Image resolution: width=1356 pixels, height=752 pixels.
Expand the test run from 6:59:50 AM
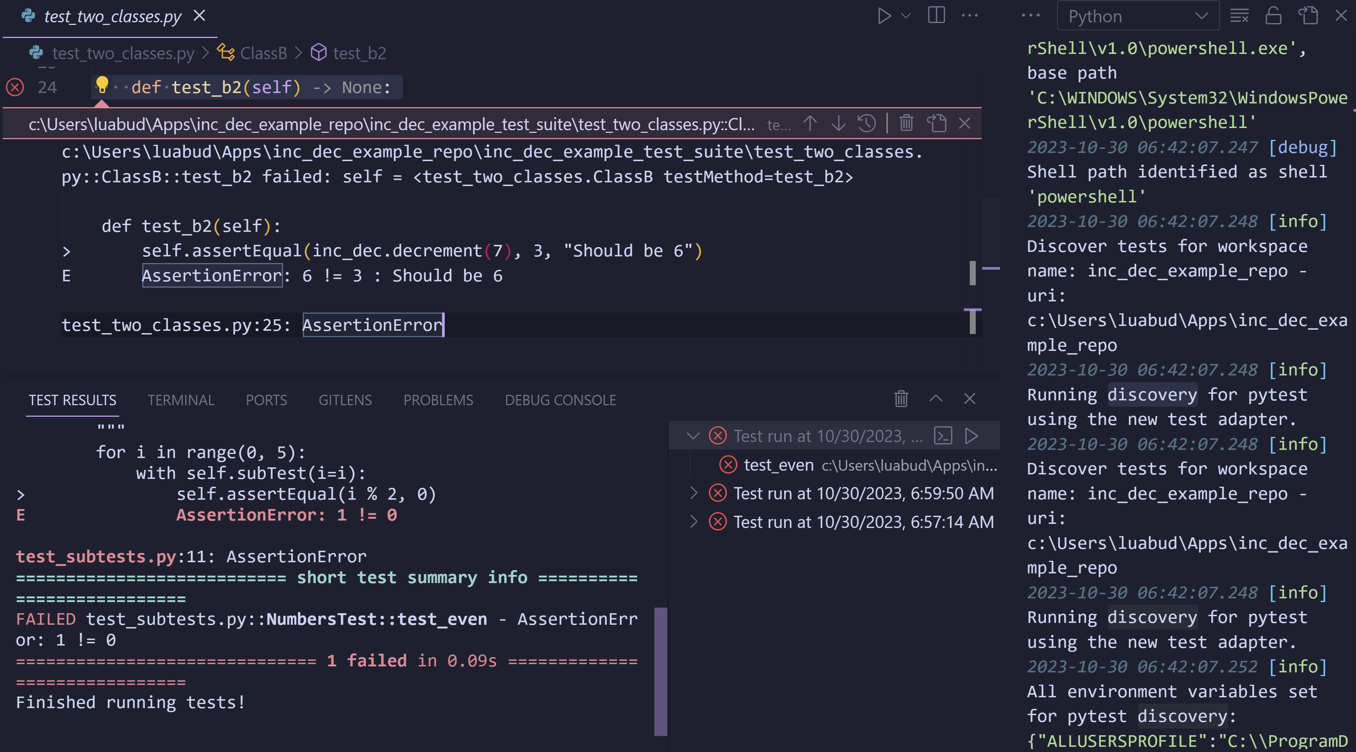[x=694, y=493]
